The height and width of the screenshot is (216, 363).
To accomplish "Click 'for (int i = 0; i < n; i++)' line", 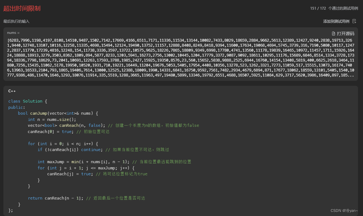I will point(63,144).
